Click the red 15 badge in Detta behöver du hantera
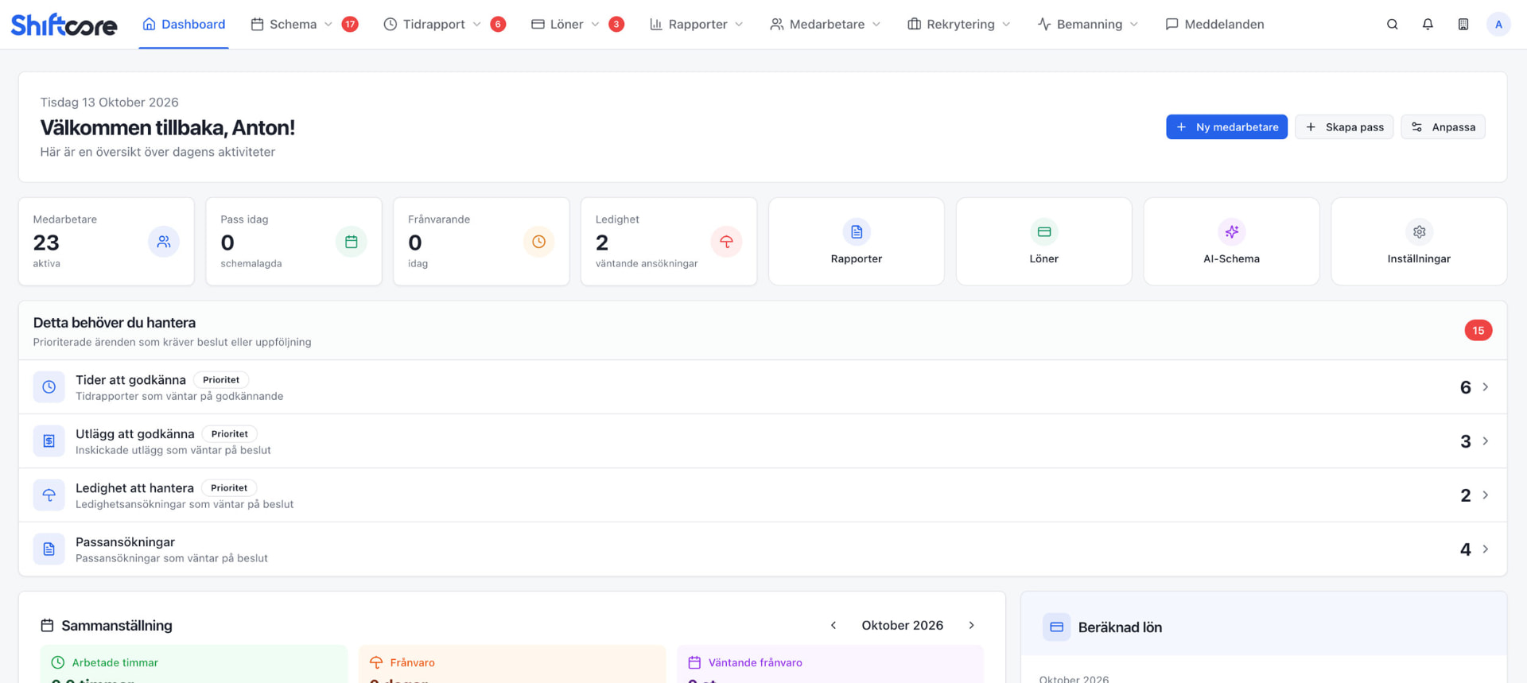 coord(1478,331)
